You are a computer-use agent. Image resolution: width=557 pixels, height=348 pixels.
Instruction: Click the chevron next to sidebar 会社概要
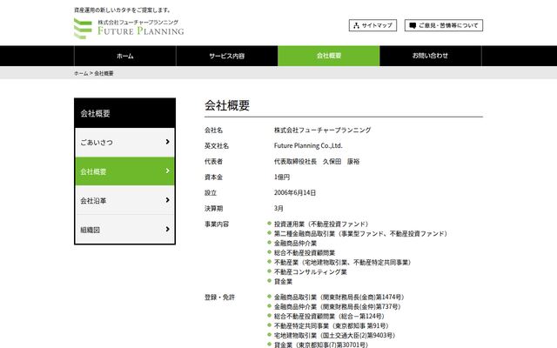167,171
